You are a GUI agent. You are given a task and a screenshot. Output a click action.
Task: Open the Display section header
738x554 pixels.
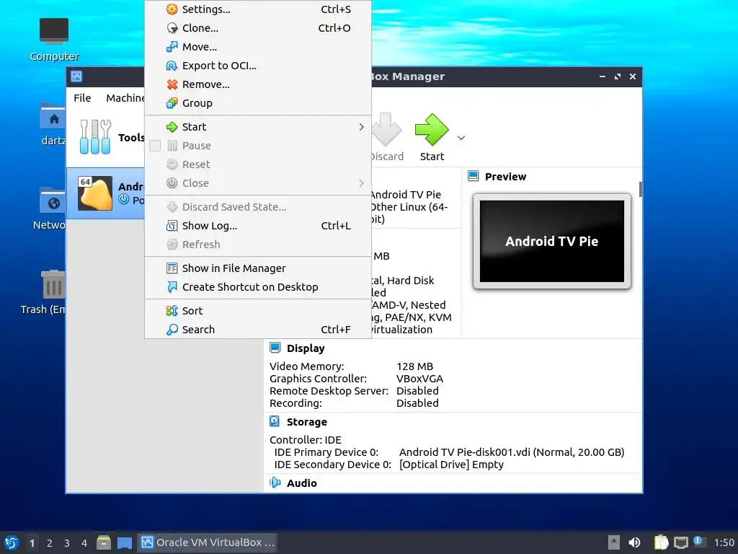click(x=306, y=348)
